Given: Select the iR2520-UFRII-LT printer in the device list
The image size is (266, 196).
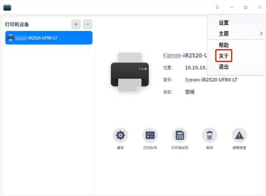Looking at the screenshot, I should [x=49, y=37].
